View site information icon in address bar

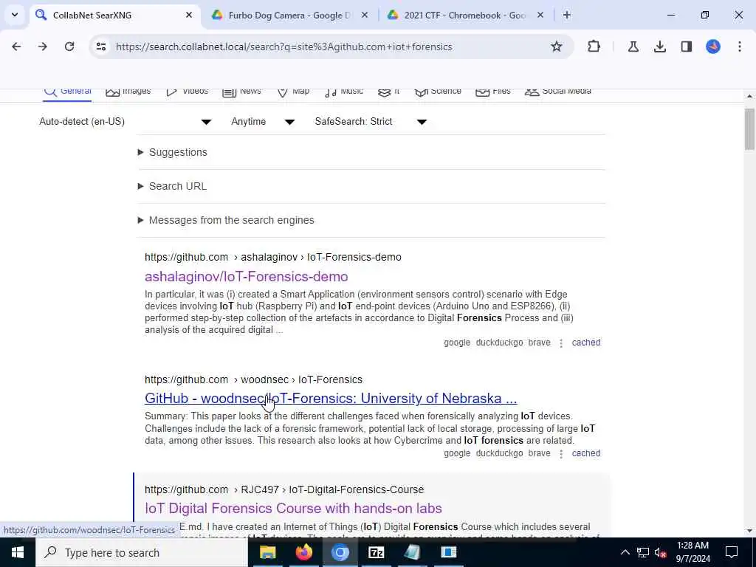100,47
